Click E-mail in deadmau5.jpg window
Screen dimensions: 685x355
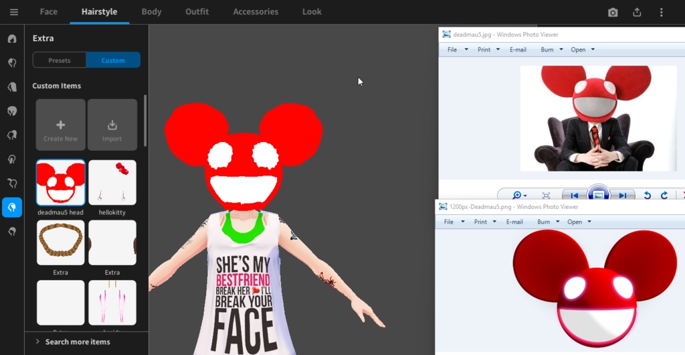(x=518, y=50)
